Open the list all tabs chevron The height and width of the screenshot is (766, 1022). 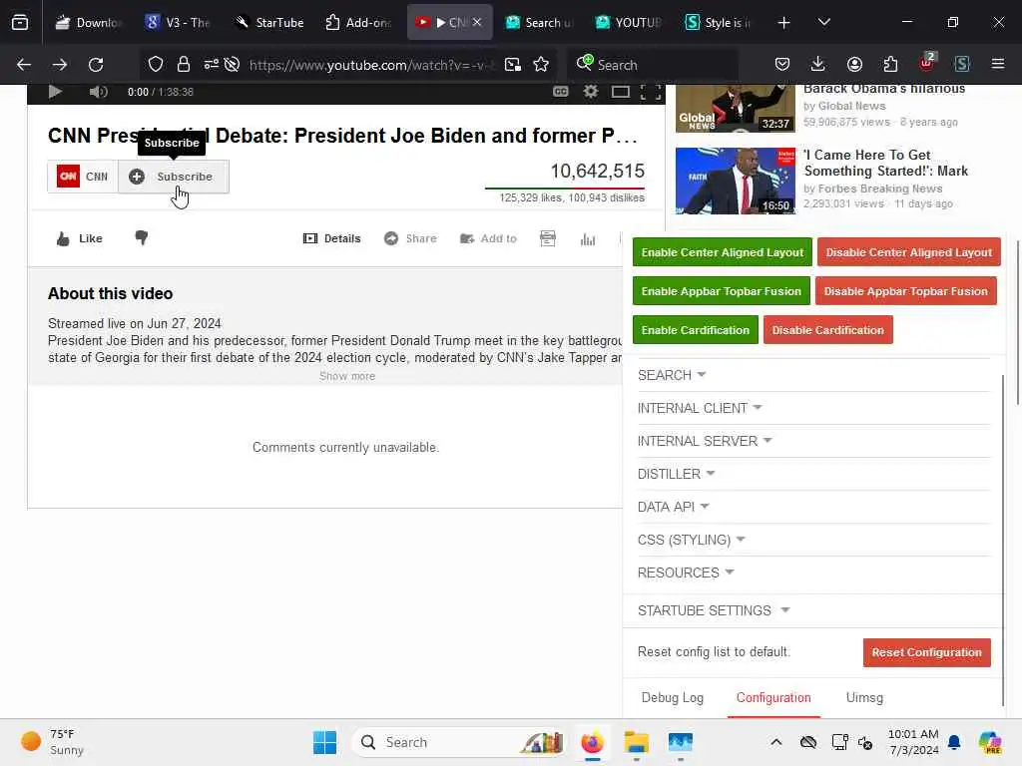[823, 23]
